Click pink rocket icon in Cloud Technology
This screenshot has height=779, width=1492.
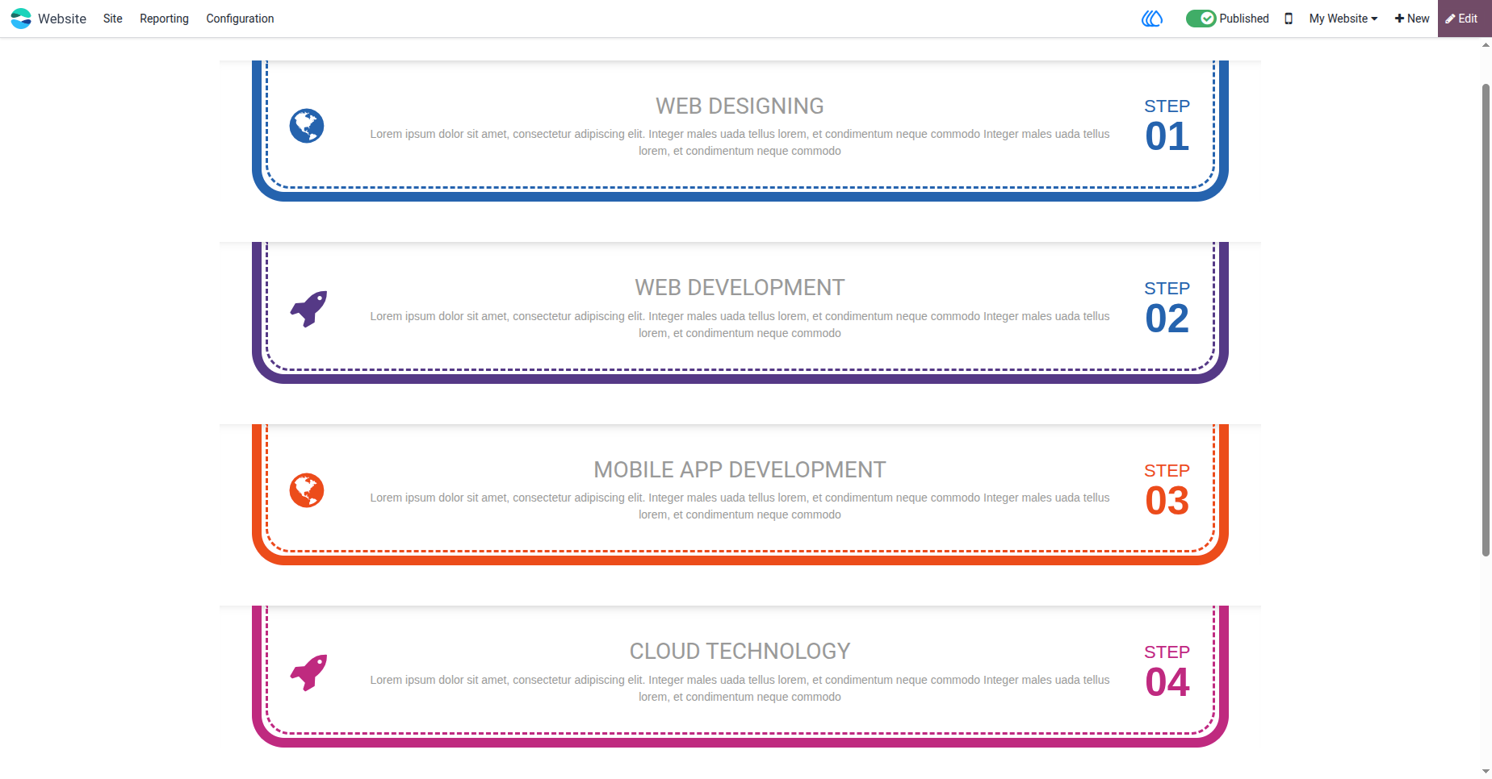308,672
